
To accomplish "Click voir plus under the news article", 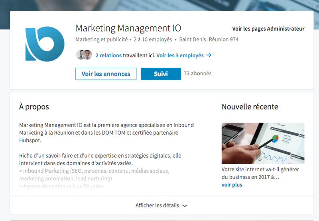I will (x=232, y=185).
